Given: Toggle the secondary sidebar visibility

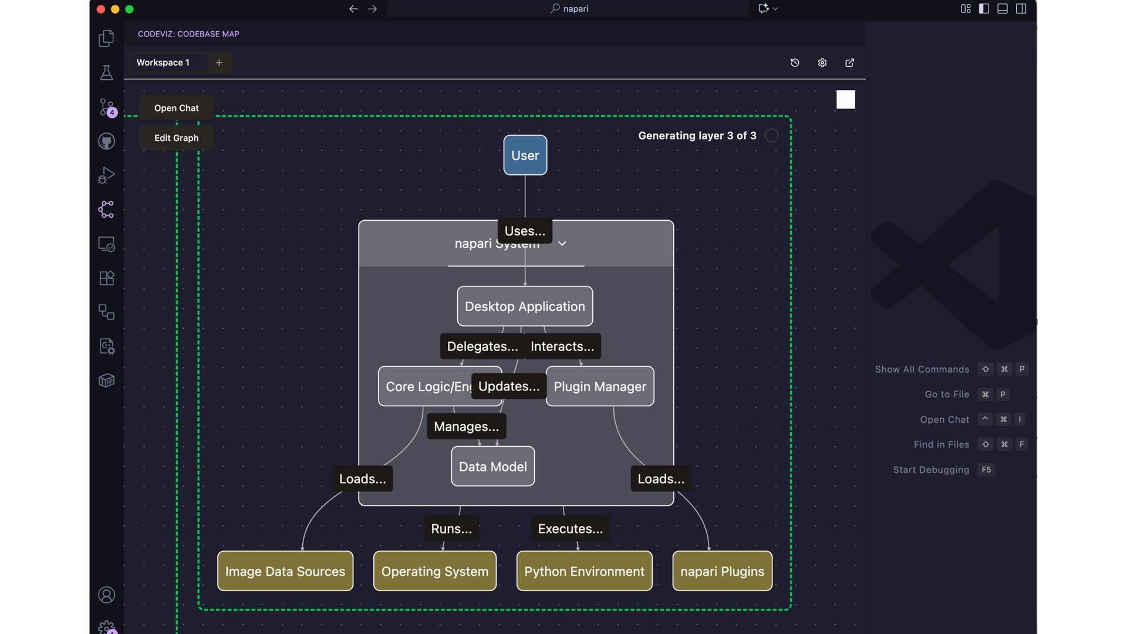Looking at the screenshot, I should (x=1021, y=9).
